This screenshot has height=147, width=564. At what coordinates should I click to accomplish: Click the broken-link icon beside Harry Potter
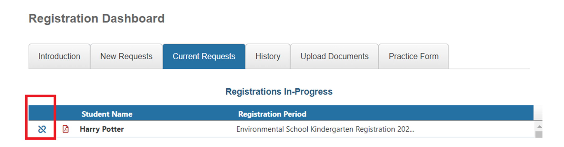coord(42,129)
